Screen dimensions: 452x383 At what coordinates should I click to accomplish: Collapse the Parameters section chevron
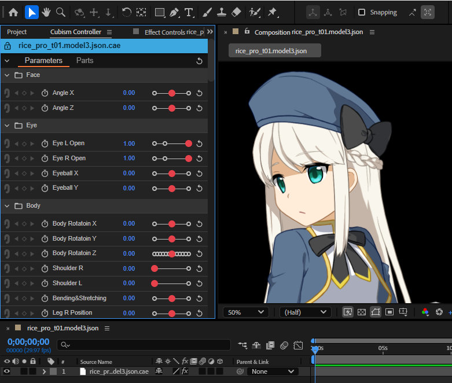tap(7, 61)
